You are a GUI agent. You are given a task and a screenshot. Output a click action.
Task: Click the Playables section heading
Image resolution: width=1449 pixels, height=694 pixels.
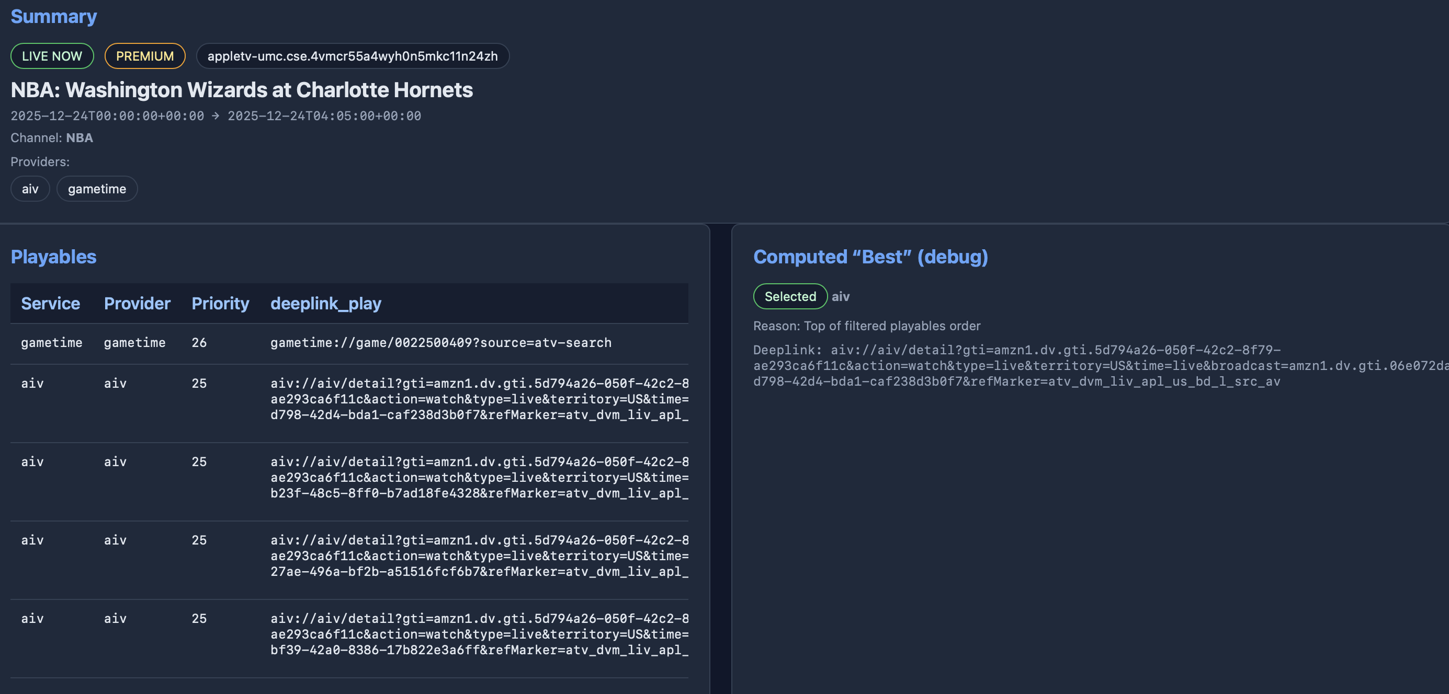coord(53,257)
